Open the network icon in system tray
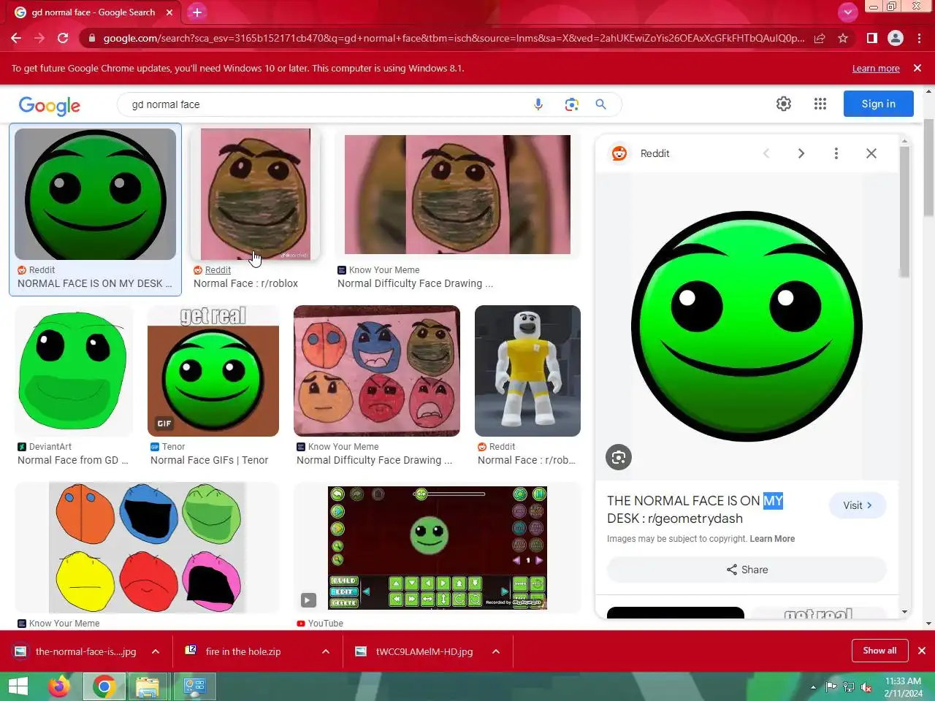 849,687
